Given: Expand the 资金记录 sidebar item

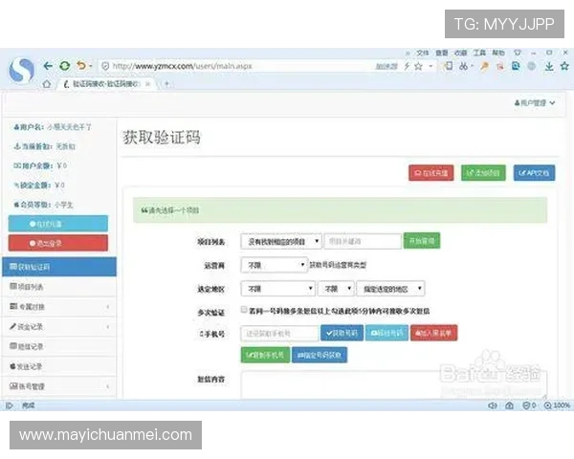Looking at the screenshot, I should click(59, 326).
